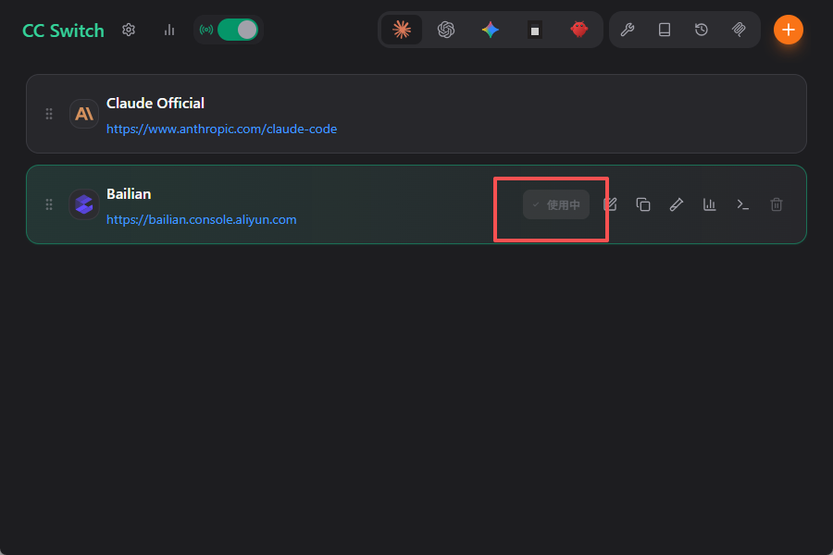Switch to the OpenAI Codex tab icon

[x=446, y=30]
